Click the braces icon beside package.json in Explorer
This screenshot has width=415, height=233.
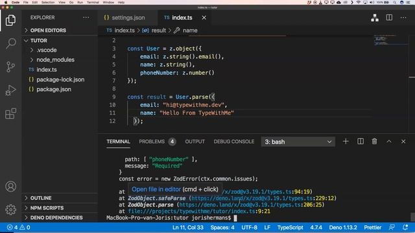(31, 89)
